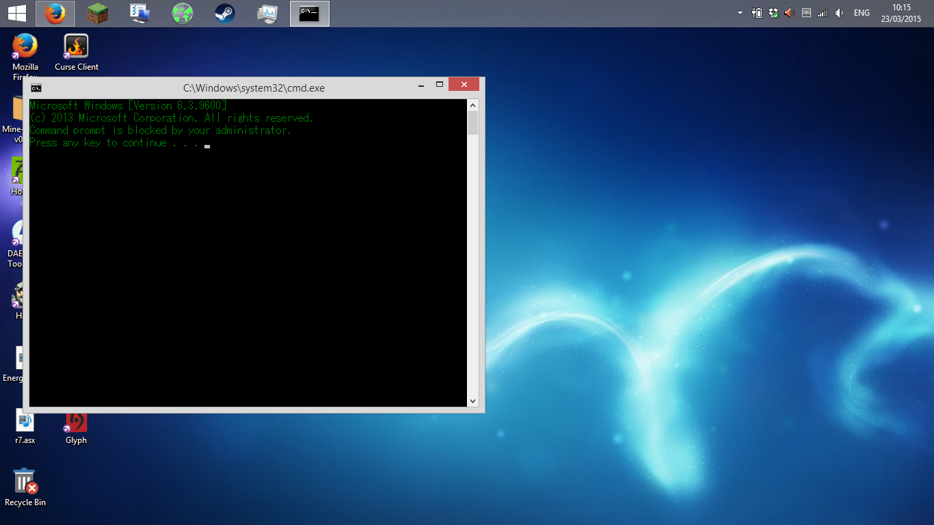This screenshot has height=525, width=934.
Task: Open the r7.asx desktop file
Action: point(25,420)
